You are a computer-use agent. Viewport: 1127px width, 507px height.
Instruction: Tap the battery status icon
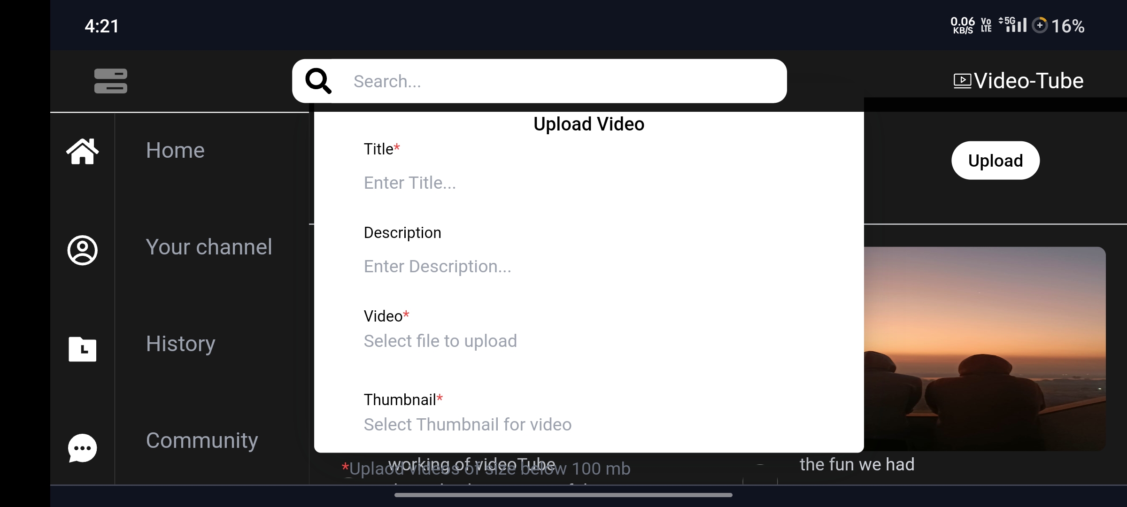click(x=1040, y=25)
